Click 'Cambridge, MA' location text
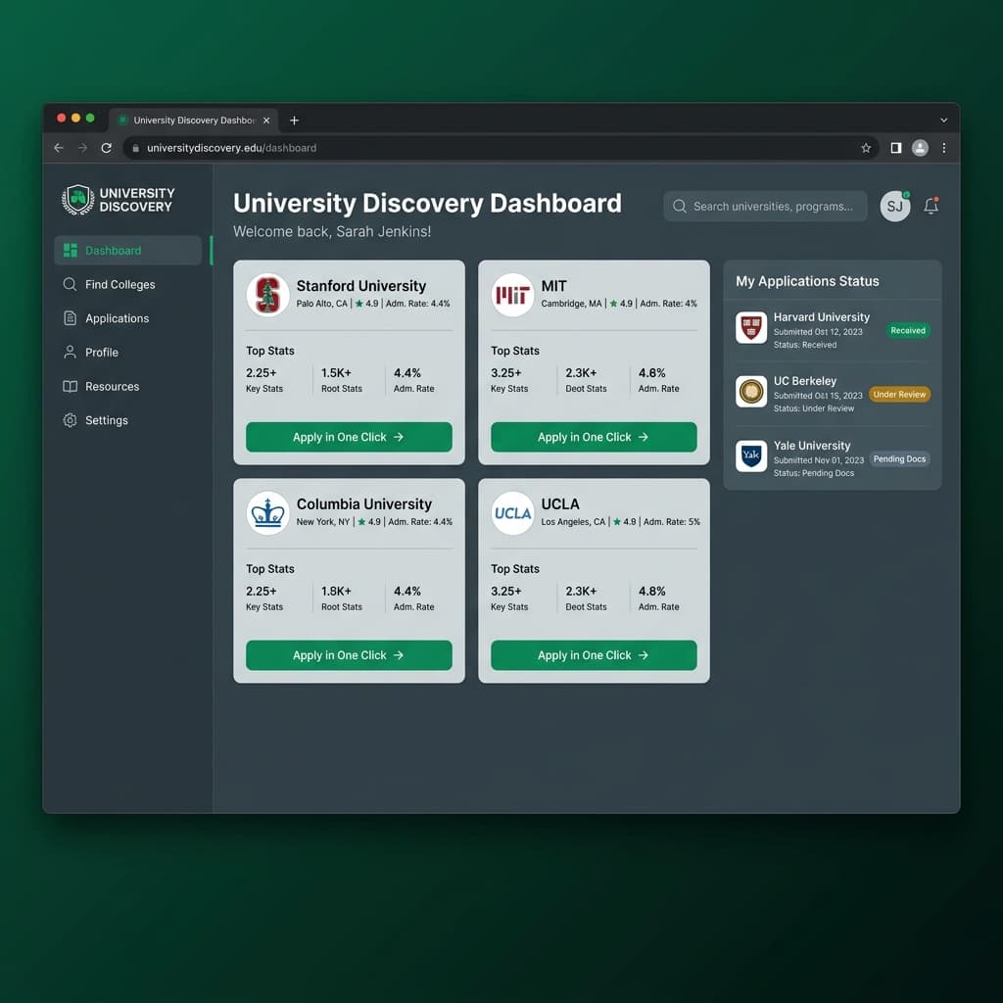 (571, 304)
